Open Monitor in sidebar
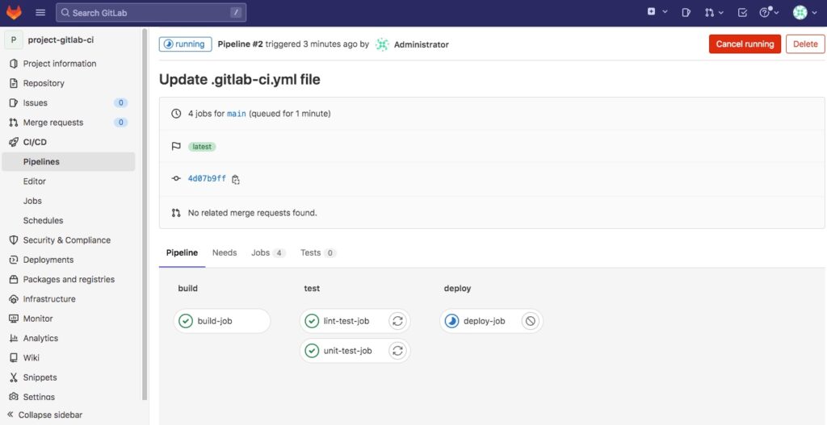The image size is (827, 425). [x=38, y=319]
